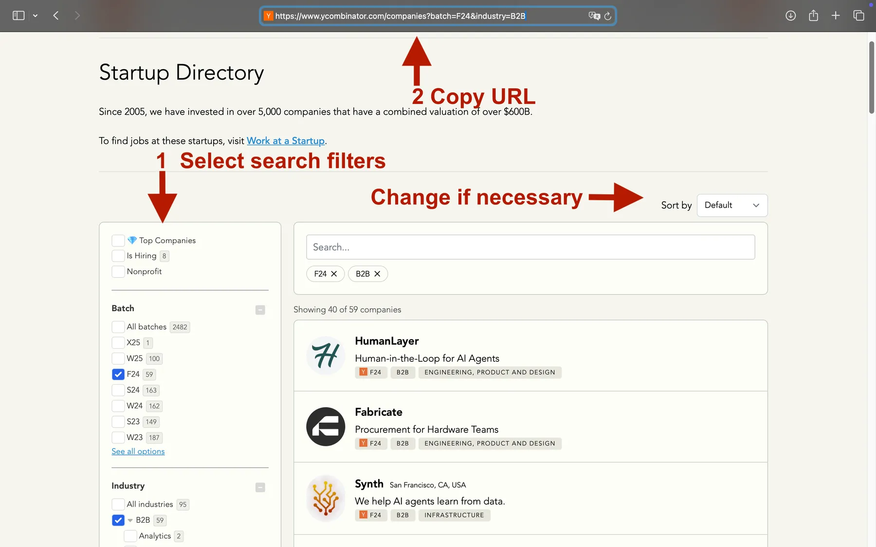Image resolution: width=876 pixels, height=547 pixels.
Task: Collapse the Industry filter section
Action: [260, 487]
